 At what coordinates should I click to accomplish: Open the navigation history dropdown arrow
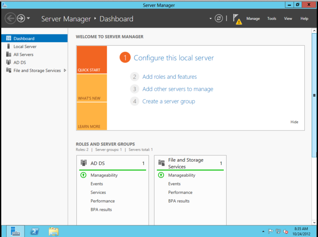[x=28, y=18]
